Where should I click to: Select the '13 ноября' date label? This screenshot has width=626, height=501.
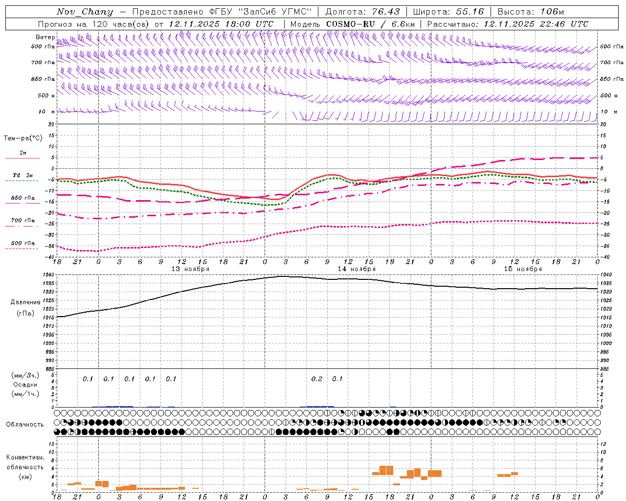point(190,269)
